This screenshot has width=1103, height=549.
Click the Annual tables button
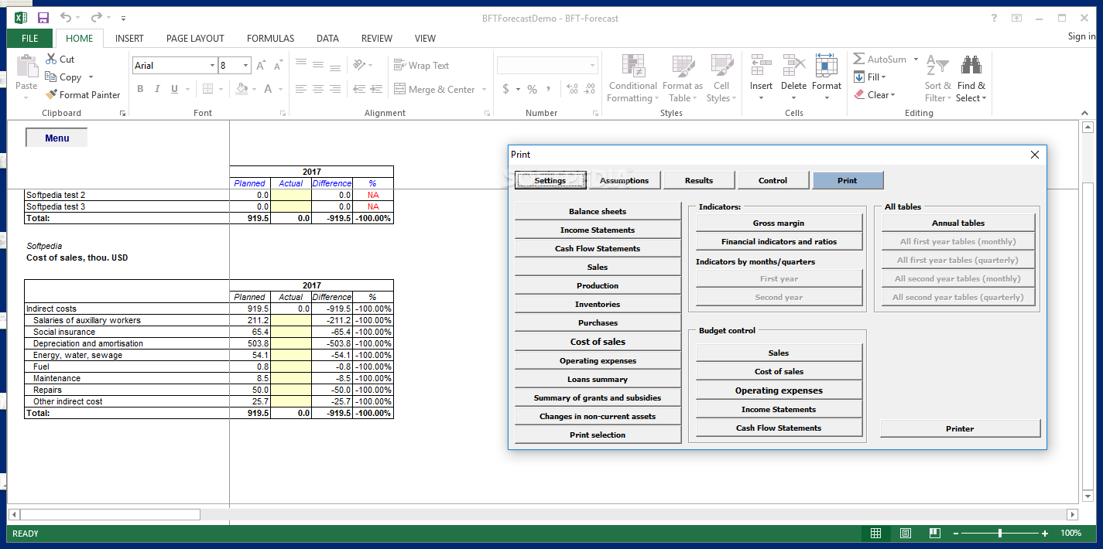[x=958, y=223]
